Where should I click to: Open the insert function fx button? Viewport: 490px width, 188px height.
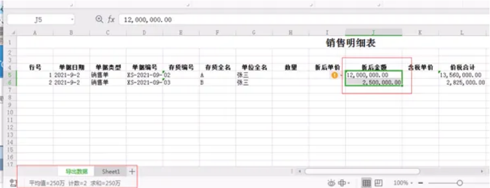[x=111, y=20]
